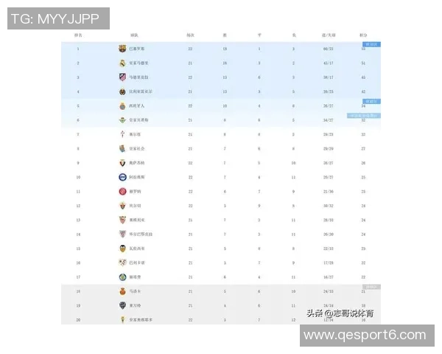442x354 pixels.
Task: Click the Getafe green crest
Action: (122, 277)
